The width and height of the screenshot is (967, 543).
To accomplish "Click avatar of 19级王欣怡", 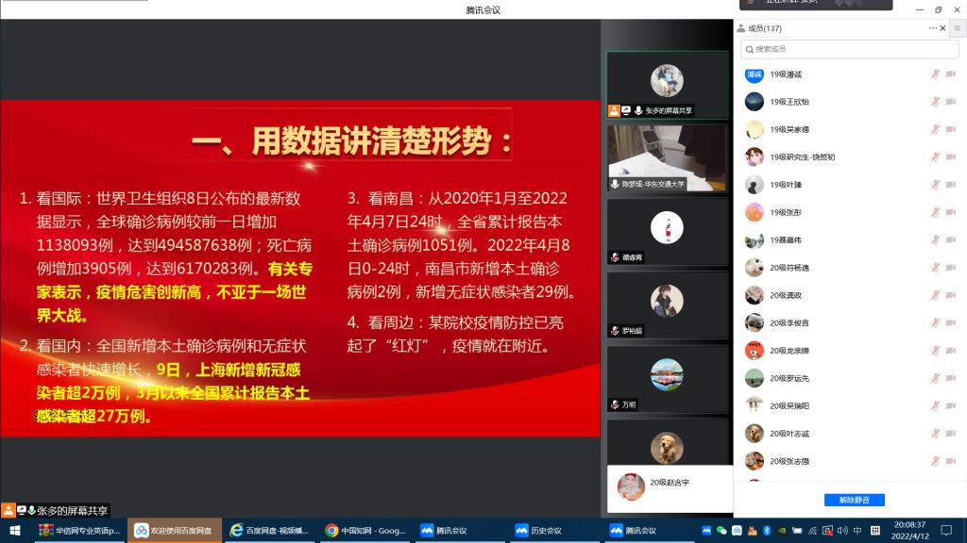I will 755,102.
